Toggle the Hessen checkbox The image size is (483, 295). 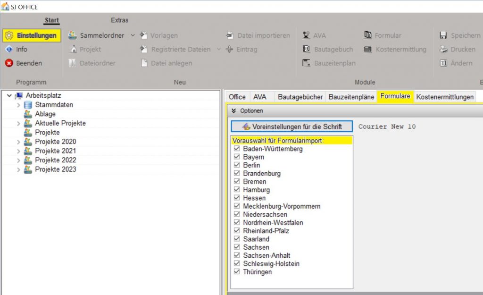coord(237,198)
